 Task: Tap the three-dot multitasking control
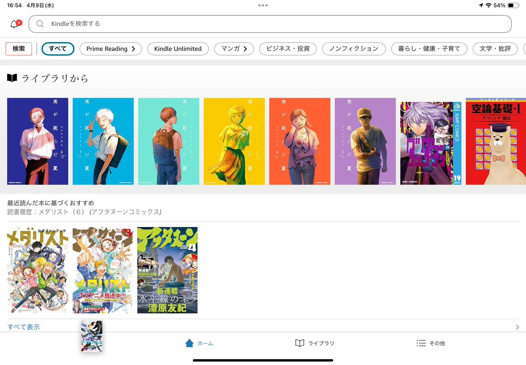click(263, 5)
